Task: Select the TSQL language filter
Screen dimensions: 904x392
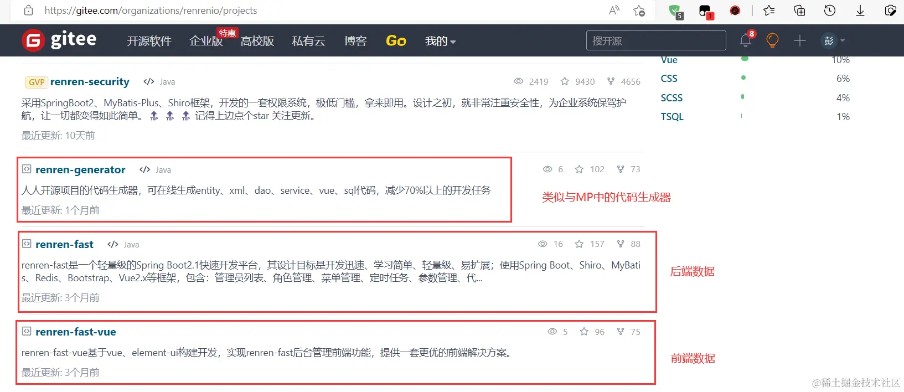Action: 672,116
